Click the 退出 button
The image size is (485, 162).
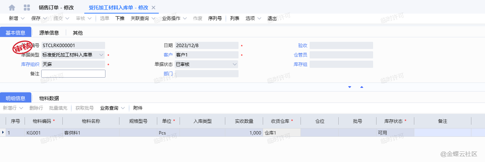(272, 18)
